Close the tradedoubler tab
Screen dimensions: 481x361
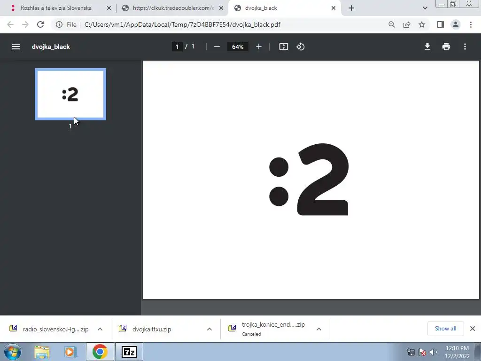point(221,8)
